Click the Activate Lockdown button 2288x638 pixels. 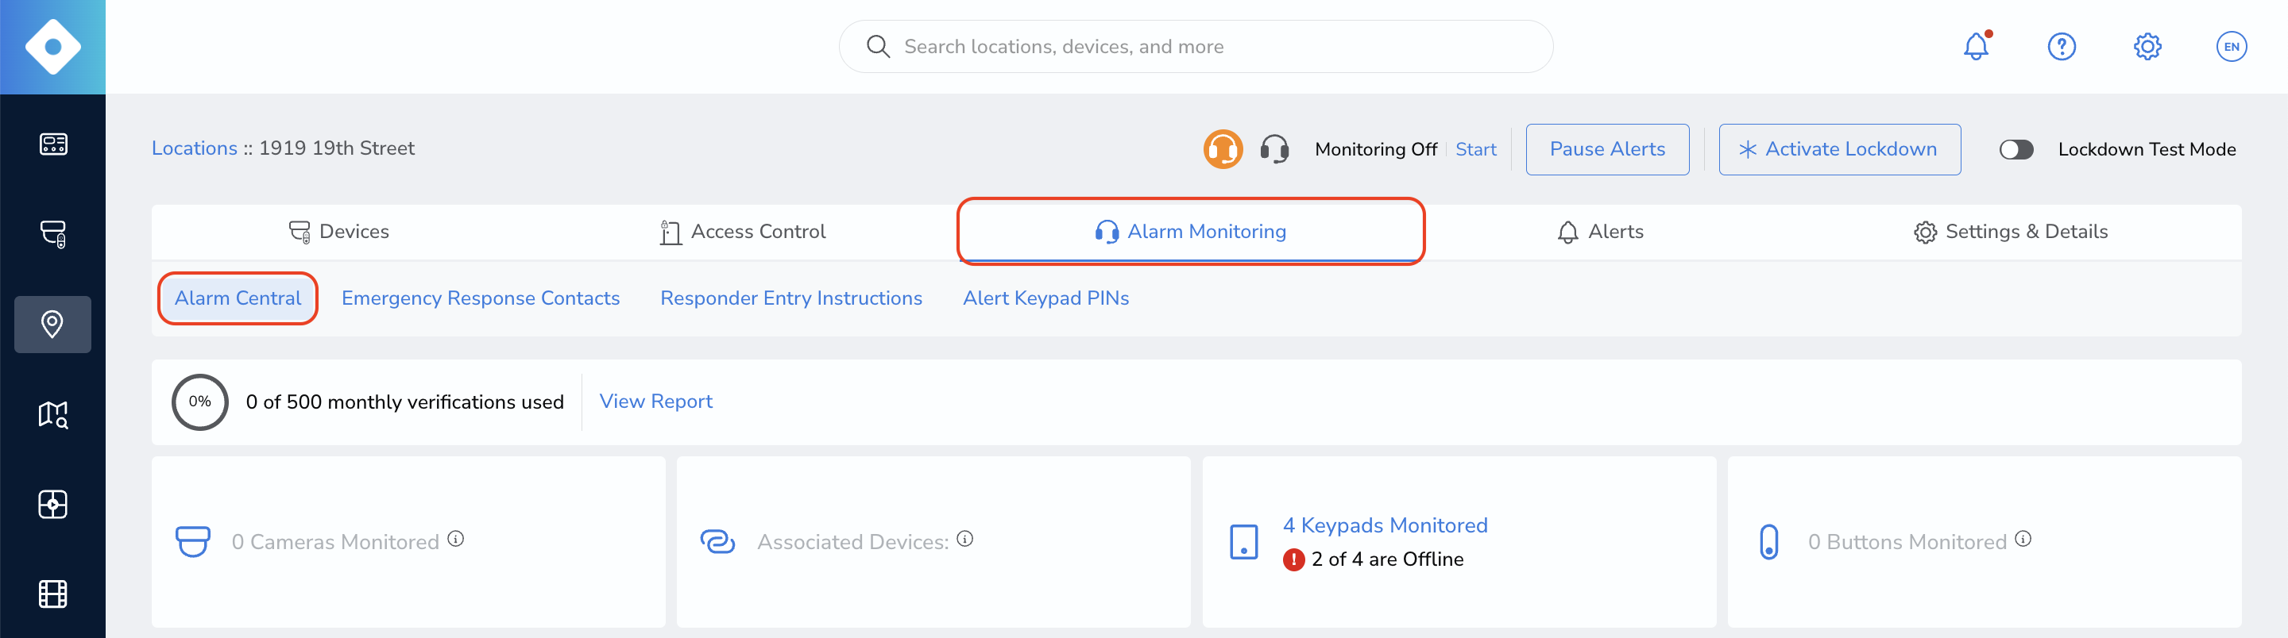[1838, 149]
